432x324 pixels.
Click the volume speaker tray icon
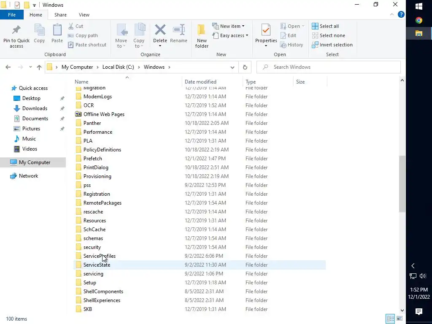tap(423, 276)
